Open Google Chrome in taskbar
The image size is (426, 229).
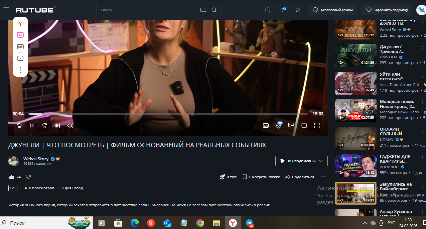[x=200, y=223]
